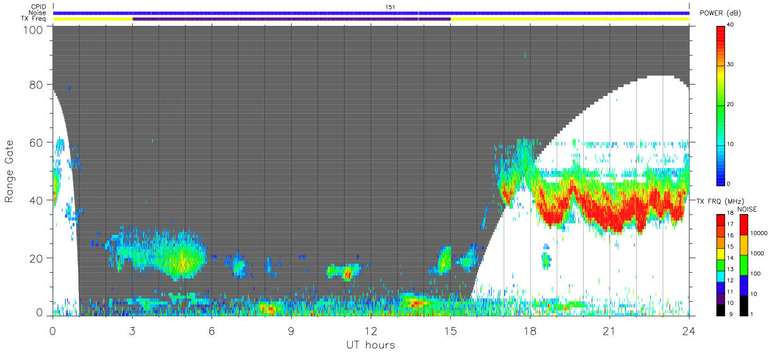This screenshot has height=358, width=775.
Task: Click the 24 tick on UT hours axis
Action: click(x=689, y=330)
